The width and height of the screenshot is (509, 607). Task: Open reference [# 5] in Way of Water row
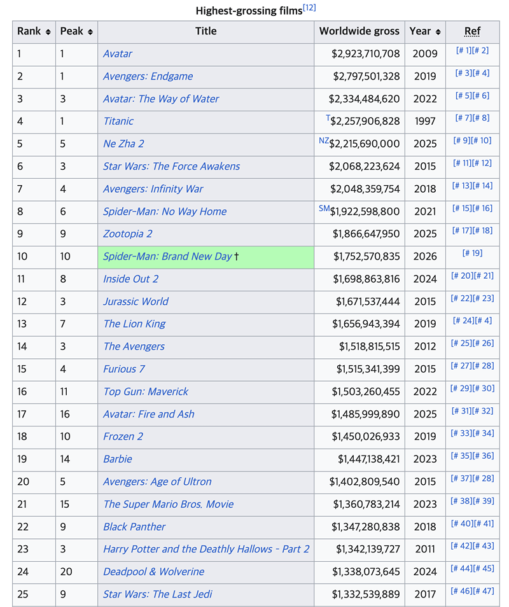(x=464, y=95)
